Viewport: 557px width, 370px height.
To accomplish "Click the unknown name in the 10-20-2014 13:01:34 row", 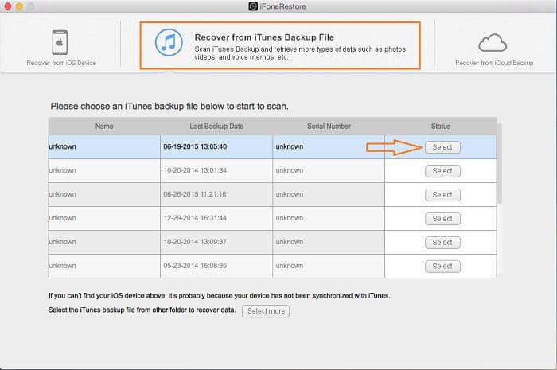I will click(x=63, y=170).
